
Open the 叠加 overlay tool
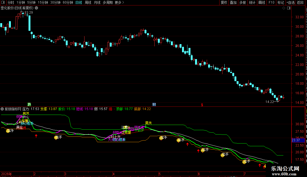coord(233,2)
